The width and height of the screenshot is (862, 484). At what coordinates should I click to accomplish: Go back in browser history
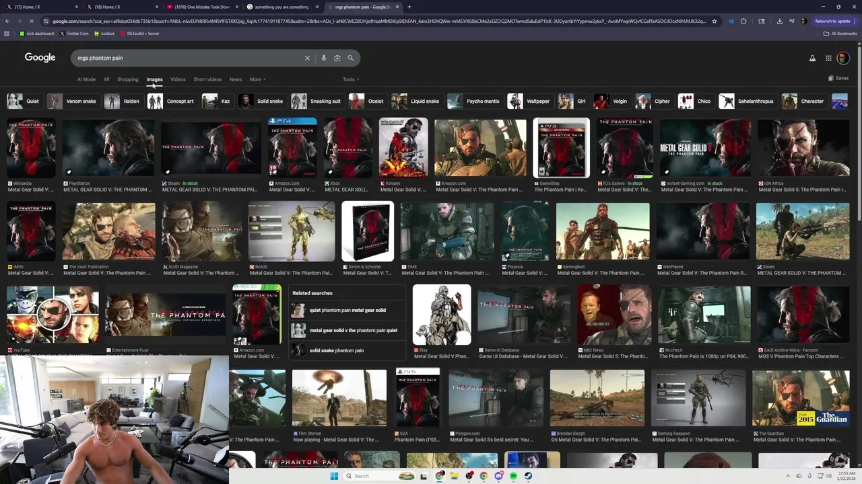[x=7, y=21]
